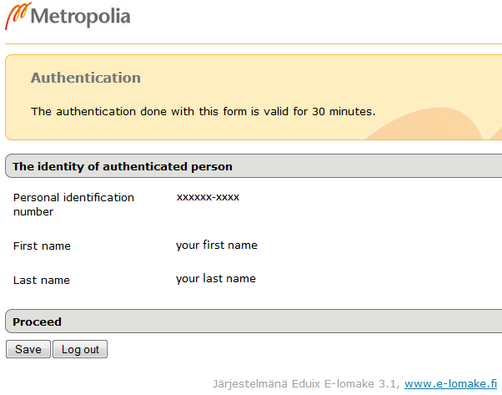
Task: Click the orange divider line under logo
Action: coord(254,43)
